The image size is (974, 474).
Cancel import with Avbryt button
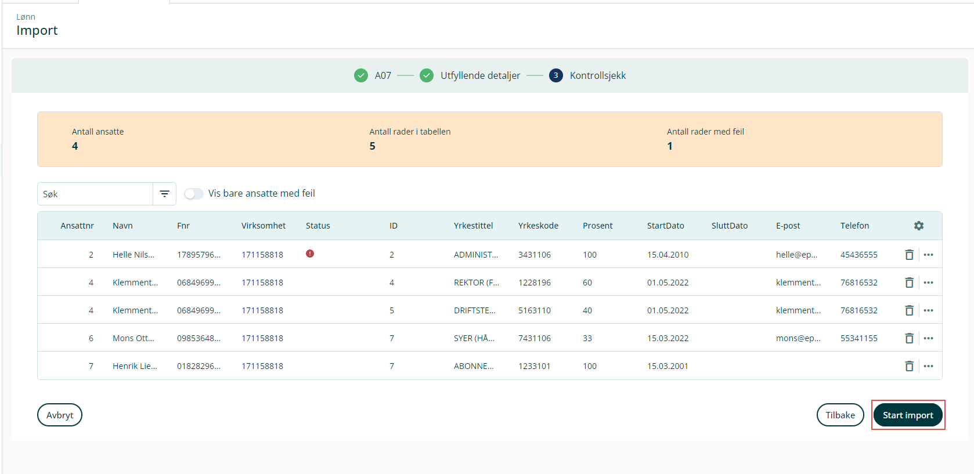click(x=60, y=415)
